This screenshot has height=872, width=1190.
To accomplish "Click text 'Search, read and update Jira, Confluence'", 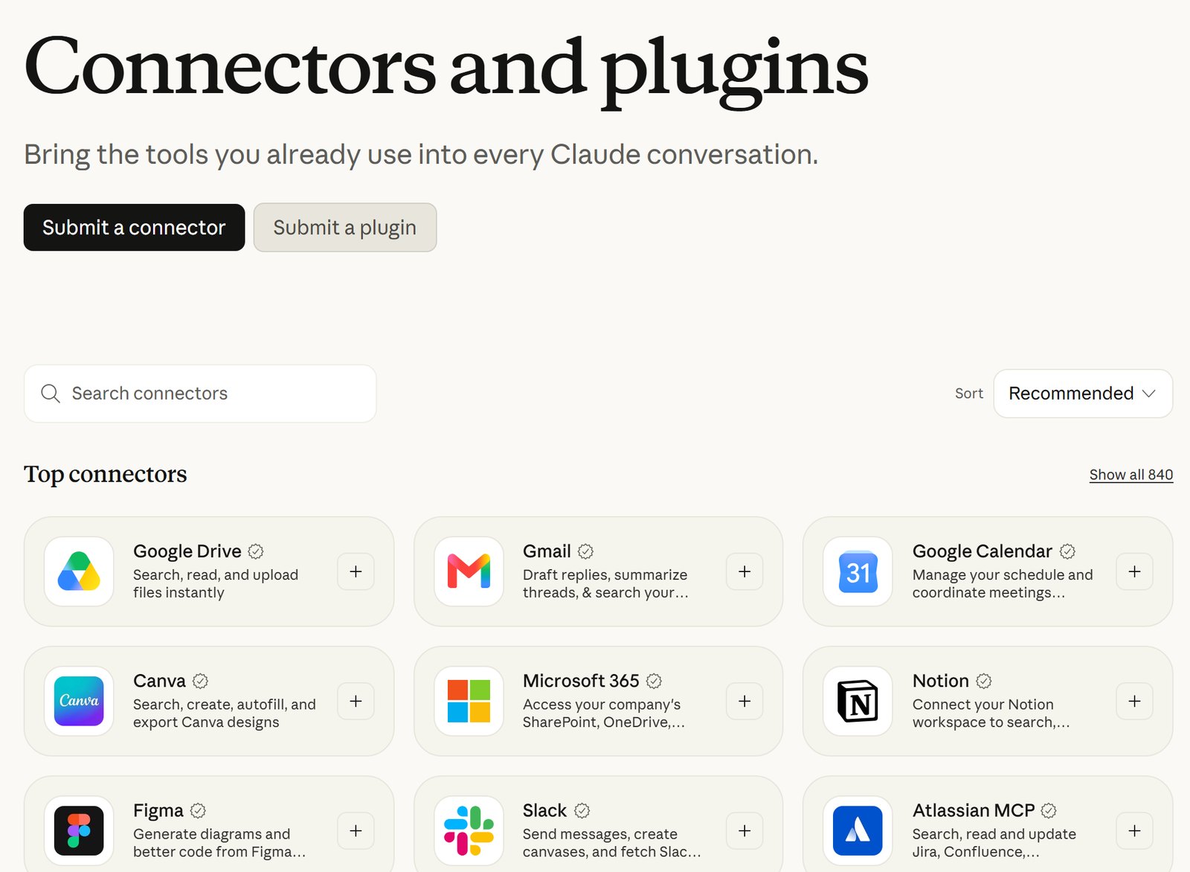I will tap(994, 843).
